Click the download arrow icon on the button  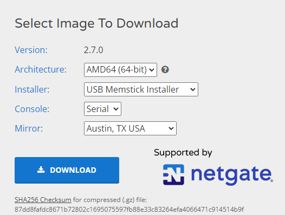pos(41,170)
